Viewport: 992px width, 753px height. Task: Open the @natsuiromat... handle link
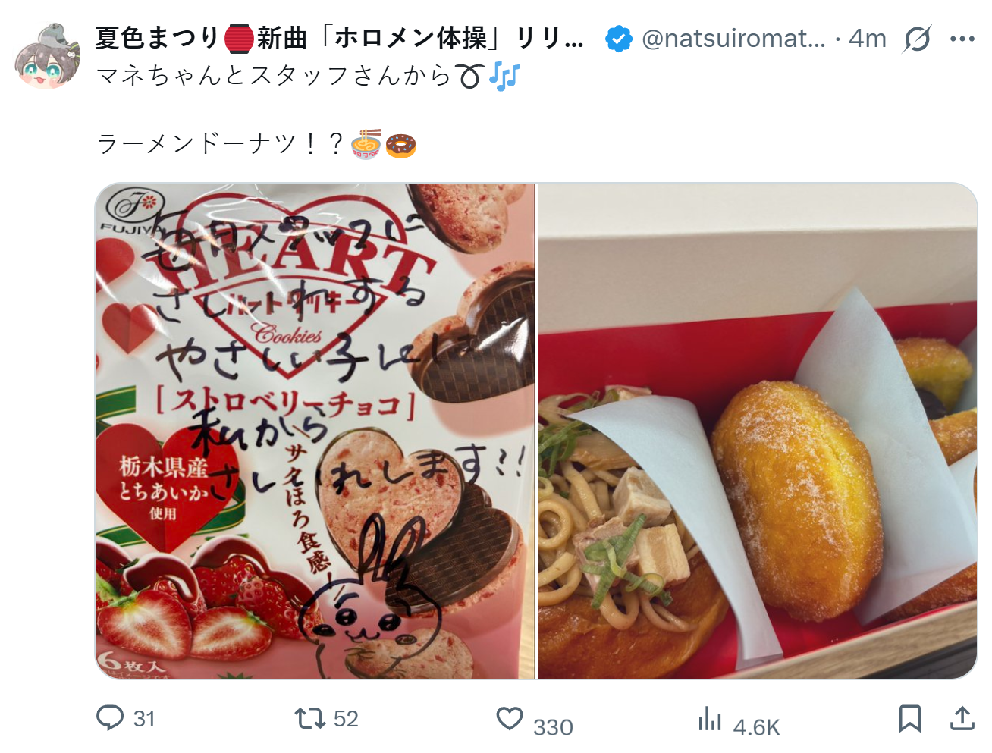point(733,38)
